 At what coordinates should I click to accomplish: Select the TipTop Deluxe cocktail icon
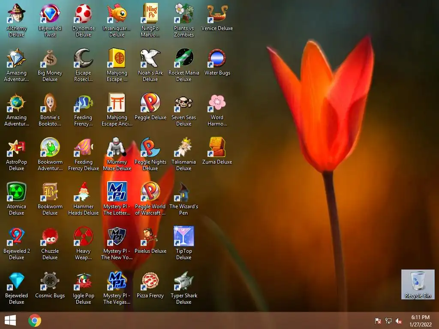coord(183,236)
